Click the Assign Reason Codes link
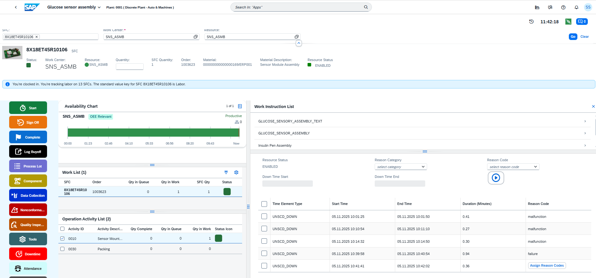The width and height of the screenshot is (596, 278). pyautogui.click(x=547, y=265)
